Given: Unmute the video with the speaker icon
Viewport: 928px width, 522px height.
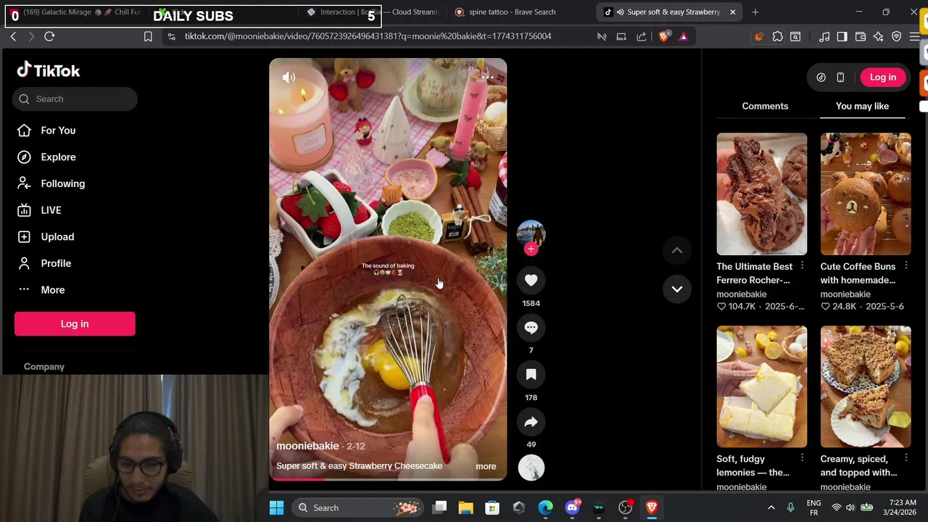Looking at the screenshot, I should click(289, 78).
